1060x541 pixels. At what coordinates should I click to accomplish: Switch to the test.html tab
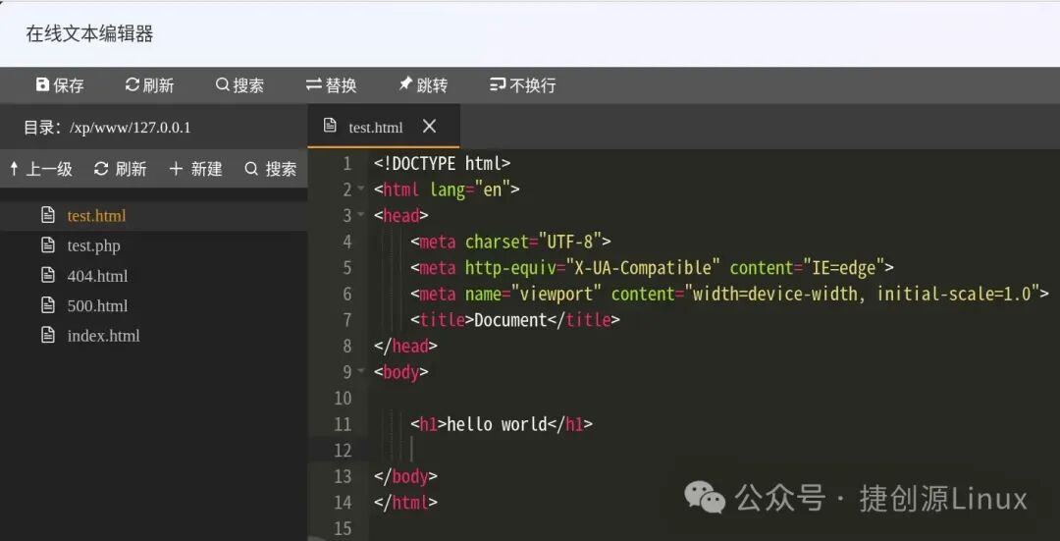[x=384, y=126]
